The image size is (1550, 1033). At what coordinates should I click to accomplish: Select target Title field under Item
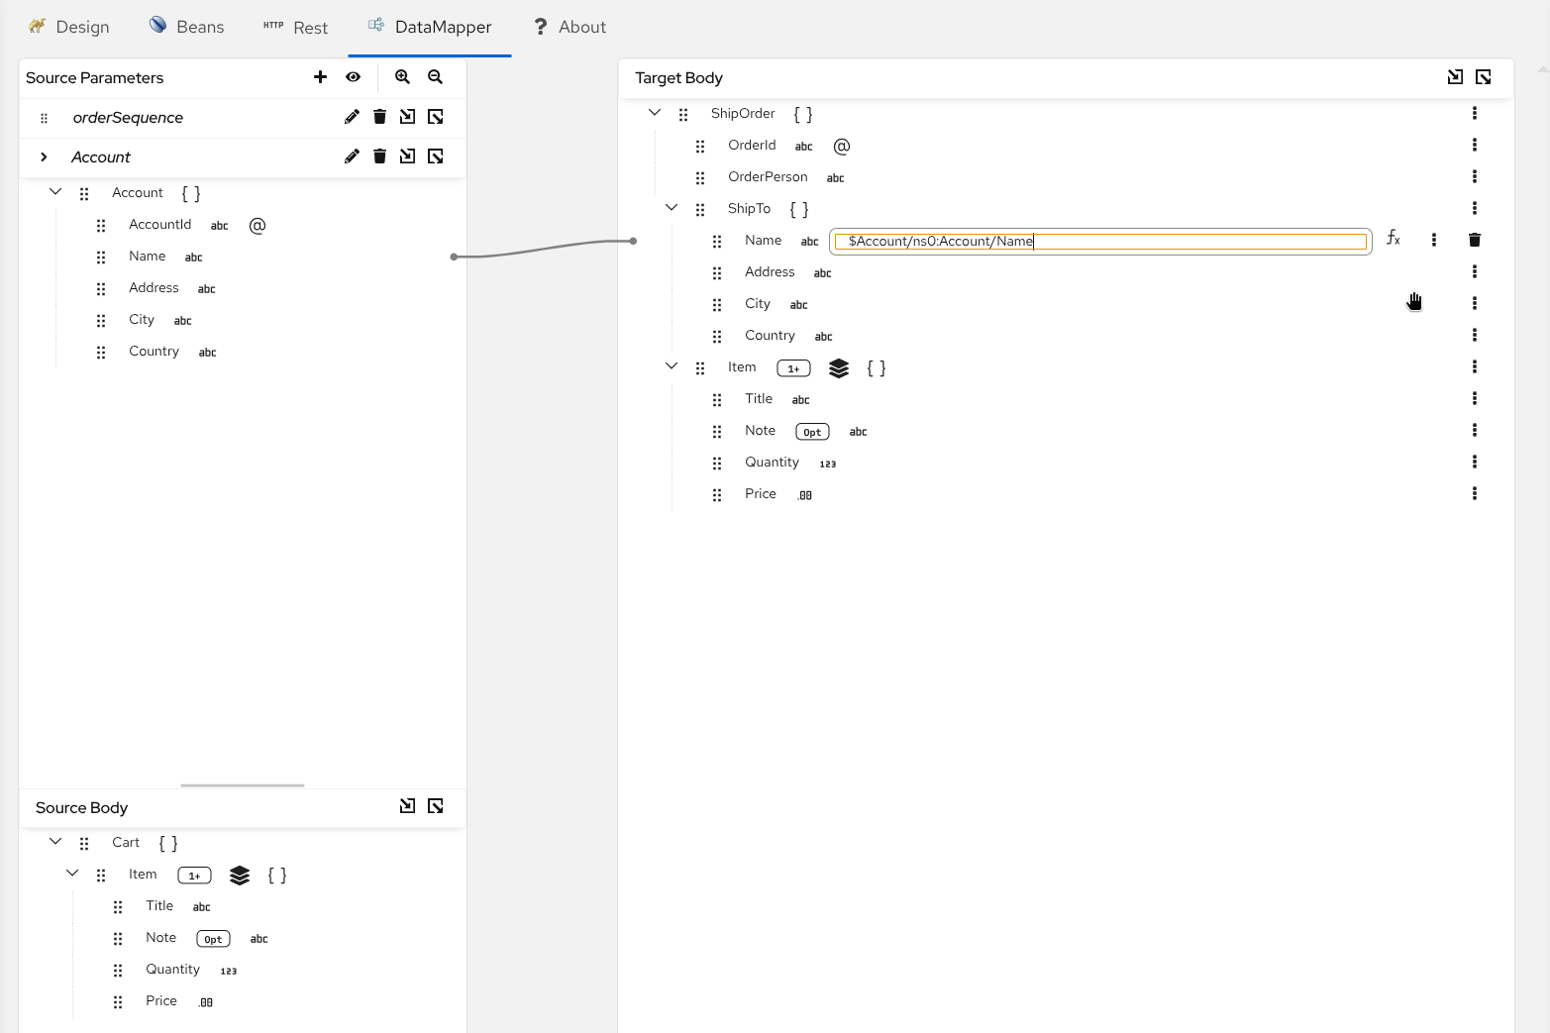click(759, 399)
